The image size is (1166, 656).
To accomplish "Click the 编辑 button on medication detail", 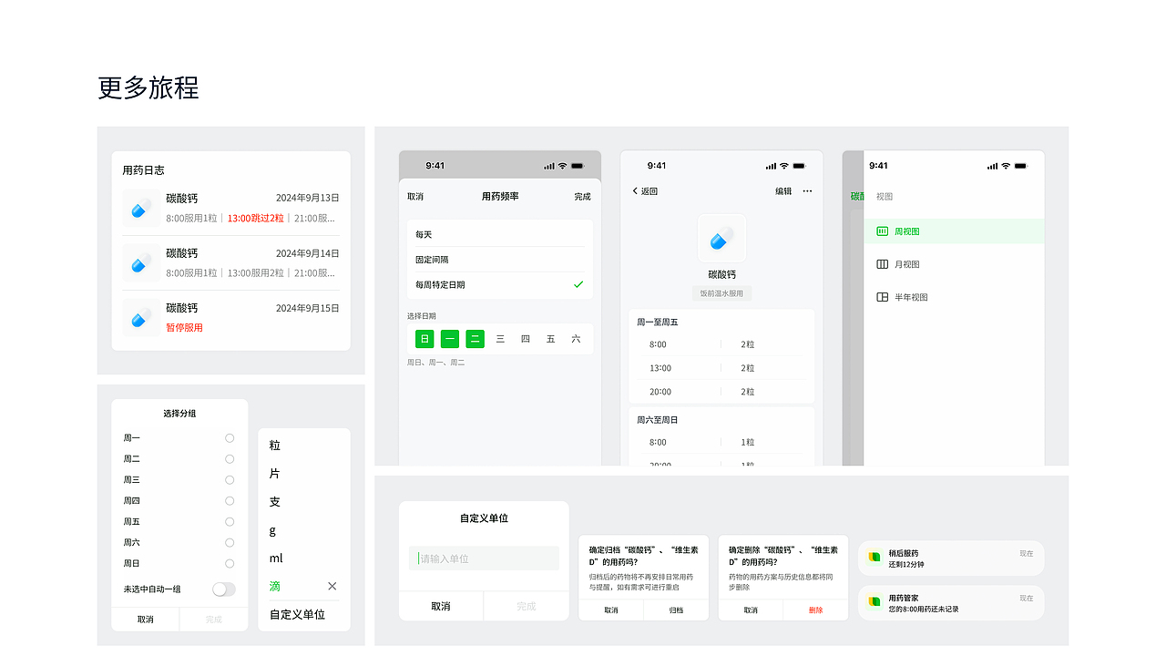I will 783,191.
